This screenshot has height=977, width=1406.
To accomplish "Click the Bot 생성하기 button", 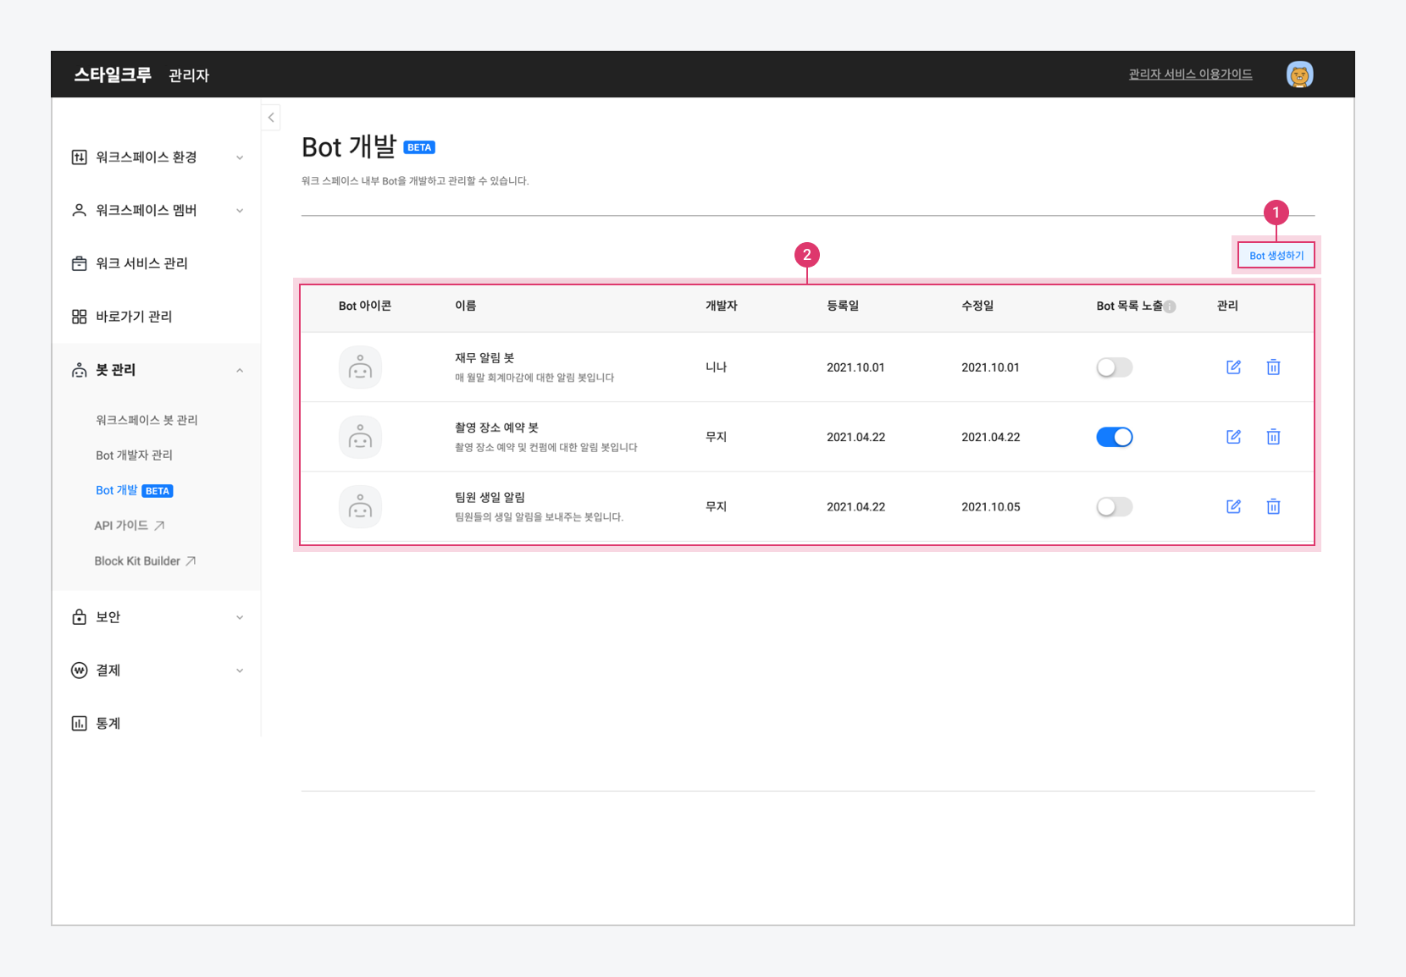I will 1276,256.
